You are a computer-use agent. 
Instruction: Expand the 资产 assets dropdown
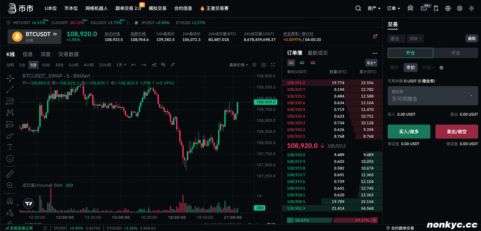coord(374,8)
